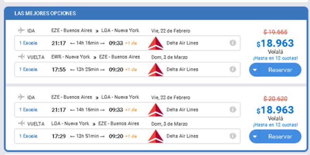Click first option's ¡Hasta en 12 cuotas! link
310x155 pixels.
tap(275, 58)
